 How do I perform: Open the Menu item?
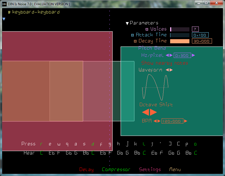(175, 169)
